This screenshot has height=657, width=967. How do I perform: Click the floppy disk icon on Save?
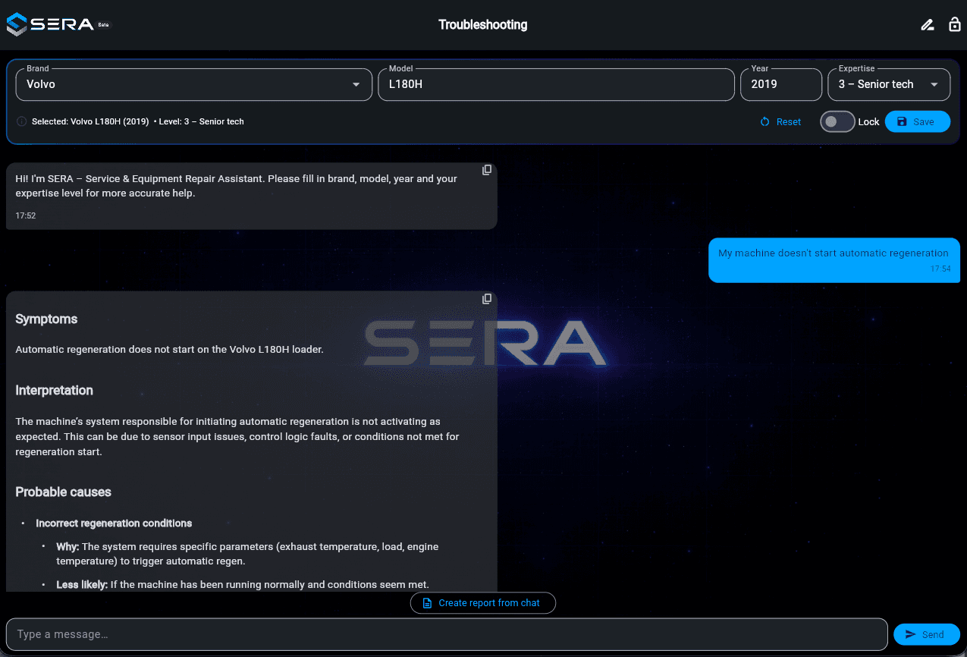click(x=903, y=121)
